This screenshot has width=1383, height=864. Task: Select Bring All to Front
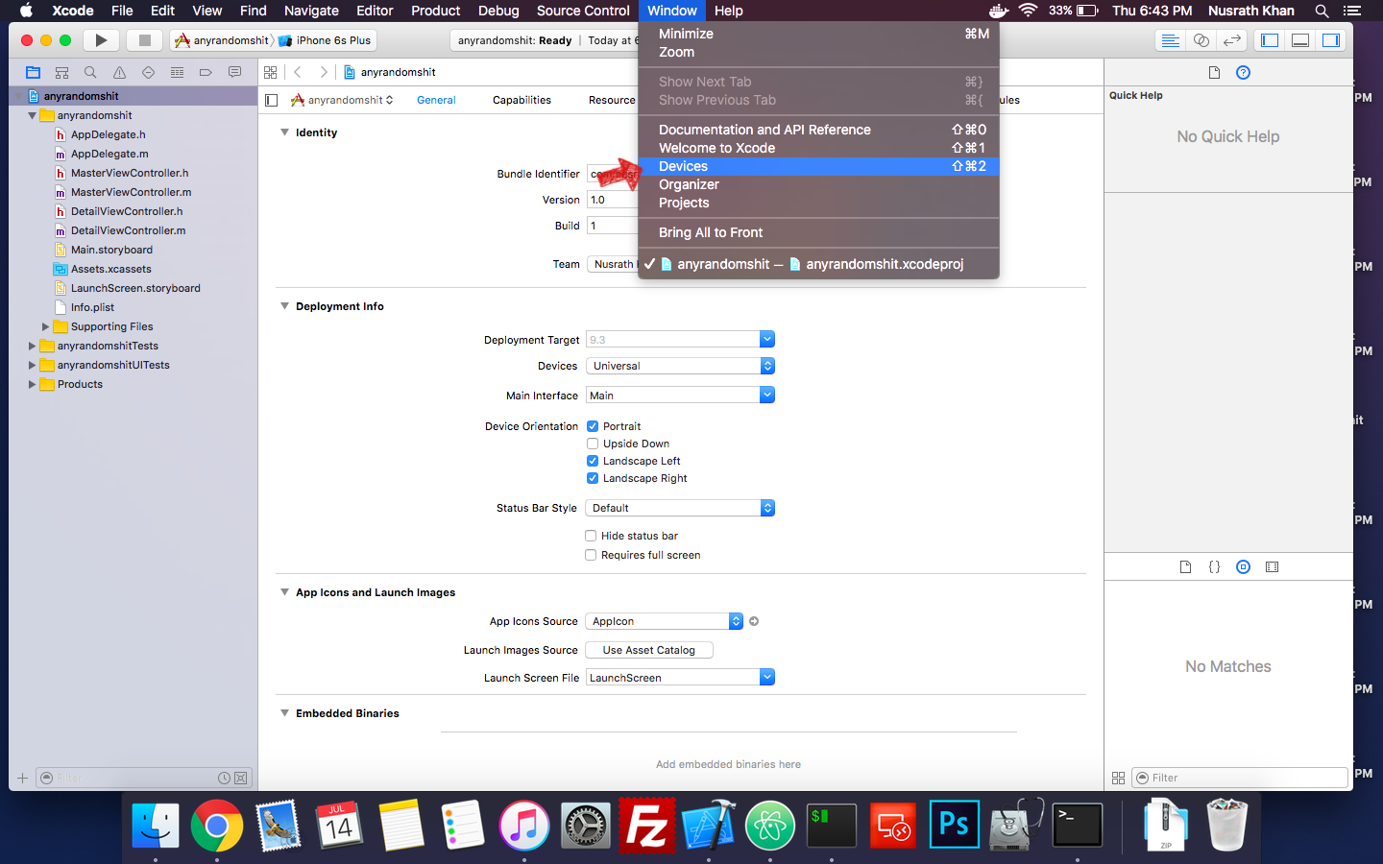coord(819,232)
